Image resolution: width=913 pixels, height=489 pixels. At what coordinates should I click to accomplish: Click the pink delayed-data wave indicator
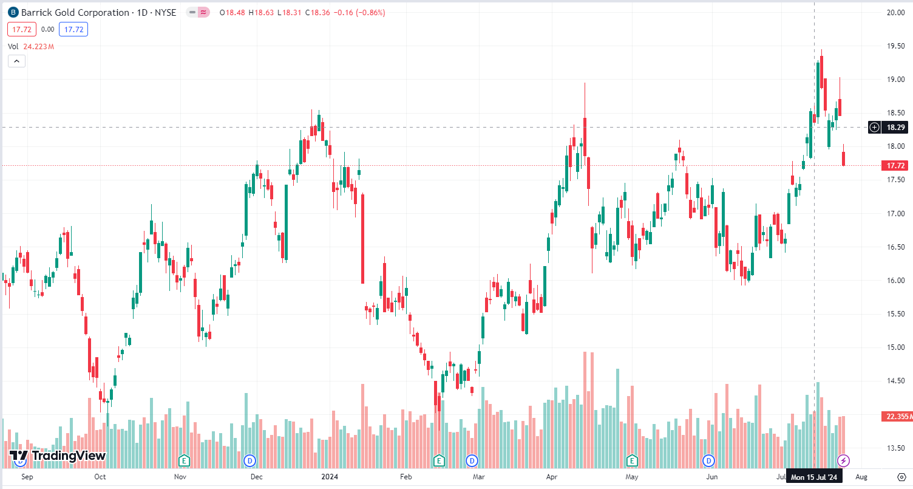(204, 13)
